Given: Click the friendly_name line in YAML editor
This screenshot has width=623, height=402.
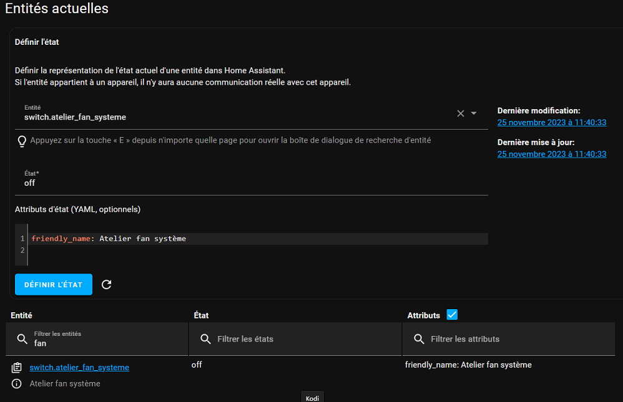Looking at the screenshot, I should pos(260,239).
